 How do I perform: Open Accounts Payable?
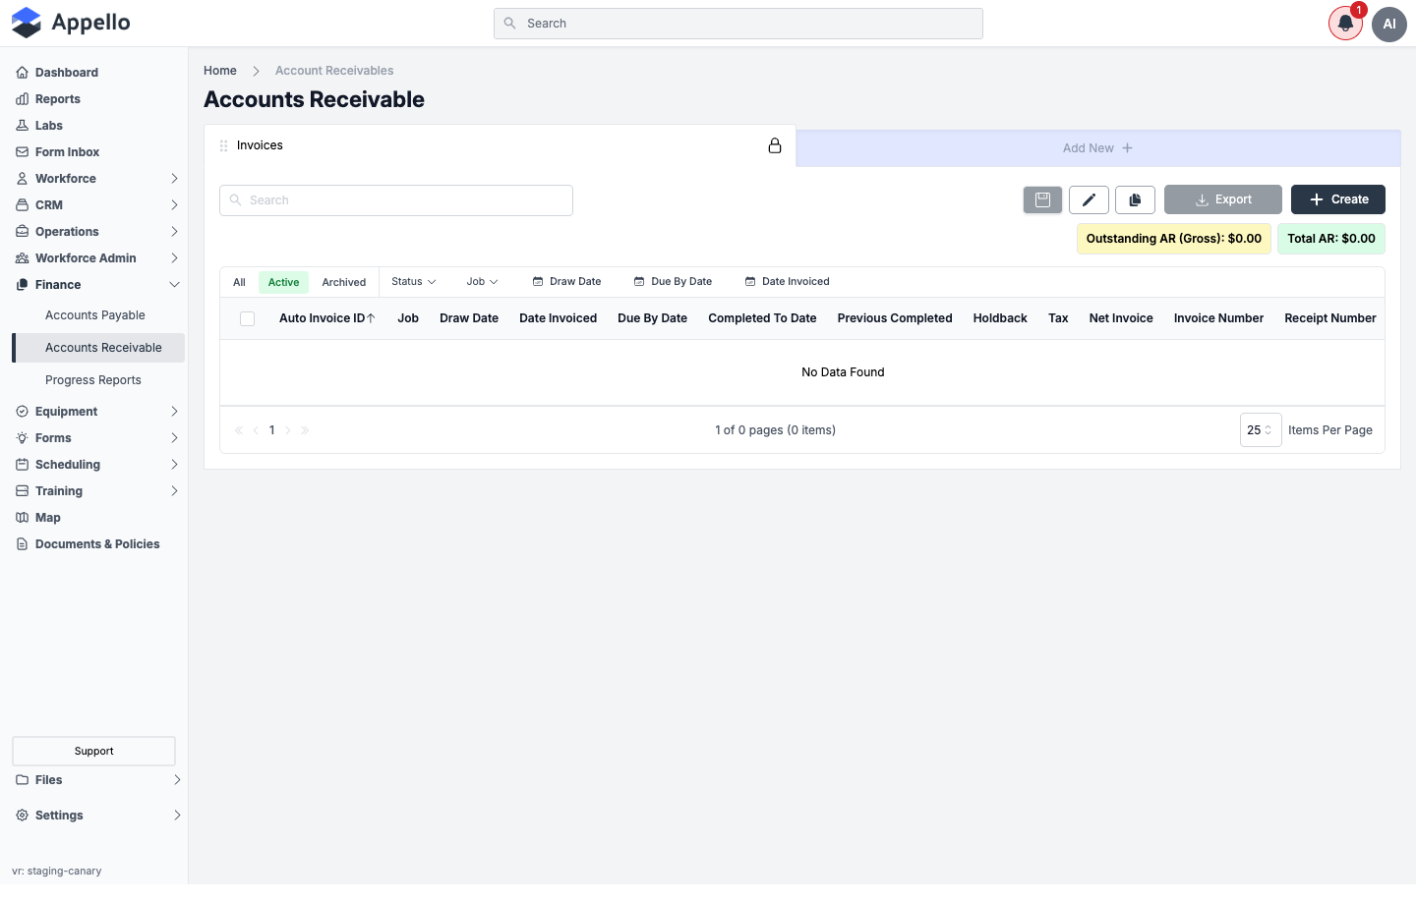pos(95,315)
